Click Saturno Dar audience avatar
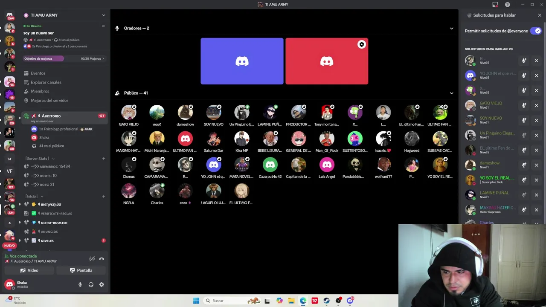Screen dimensions: 546x307 tap(213, 139)
